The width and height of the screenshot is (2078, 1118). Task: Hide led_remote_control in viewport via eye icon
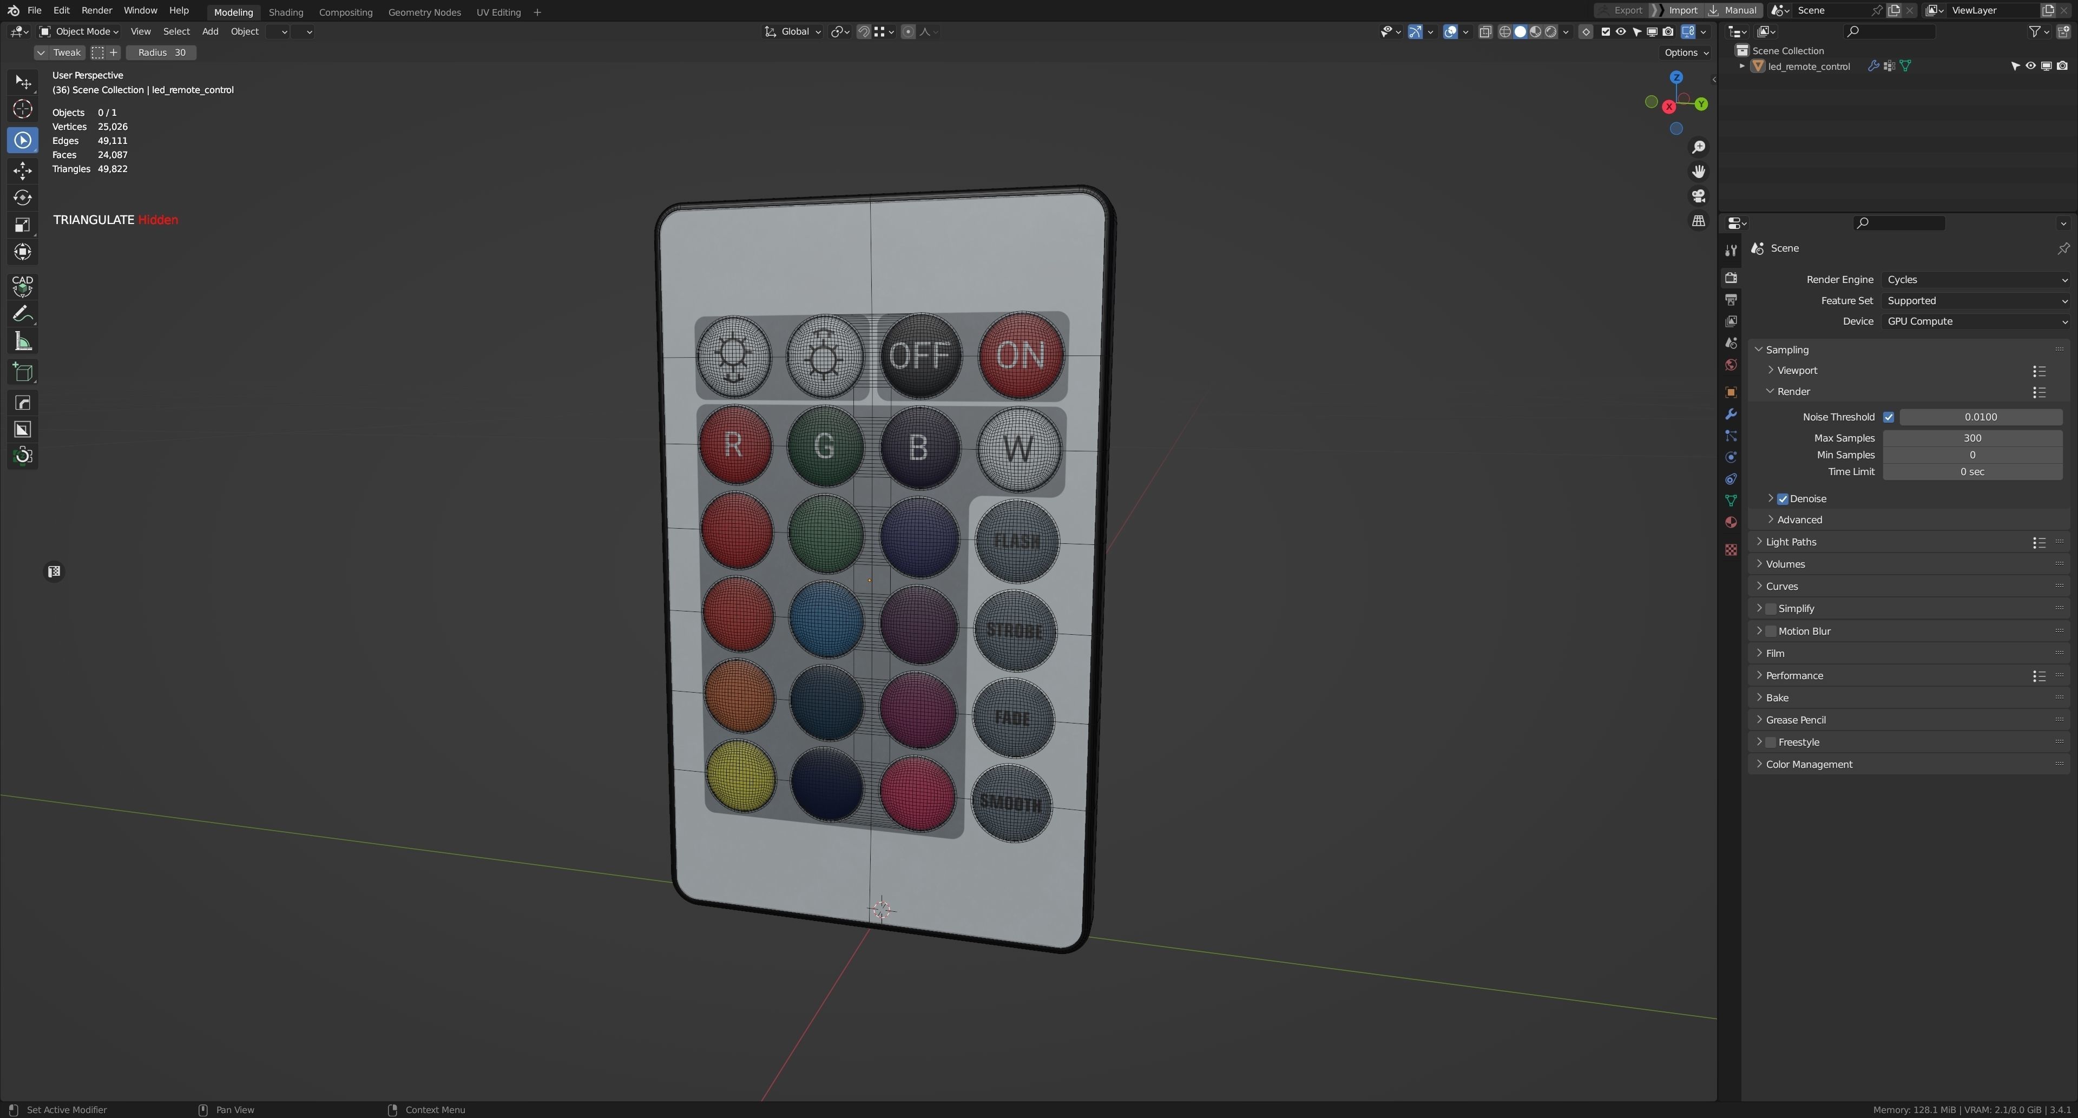tap(2030, 66)
